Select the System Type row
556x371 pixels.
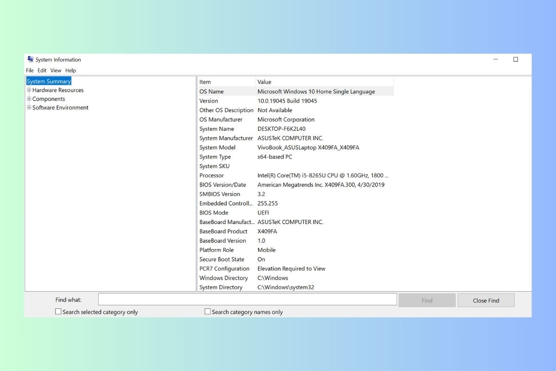click(x=296, y=157)
